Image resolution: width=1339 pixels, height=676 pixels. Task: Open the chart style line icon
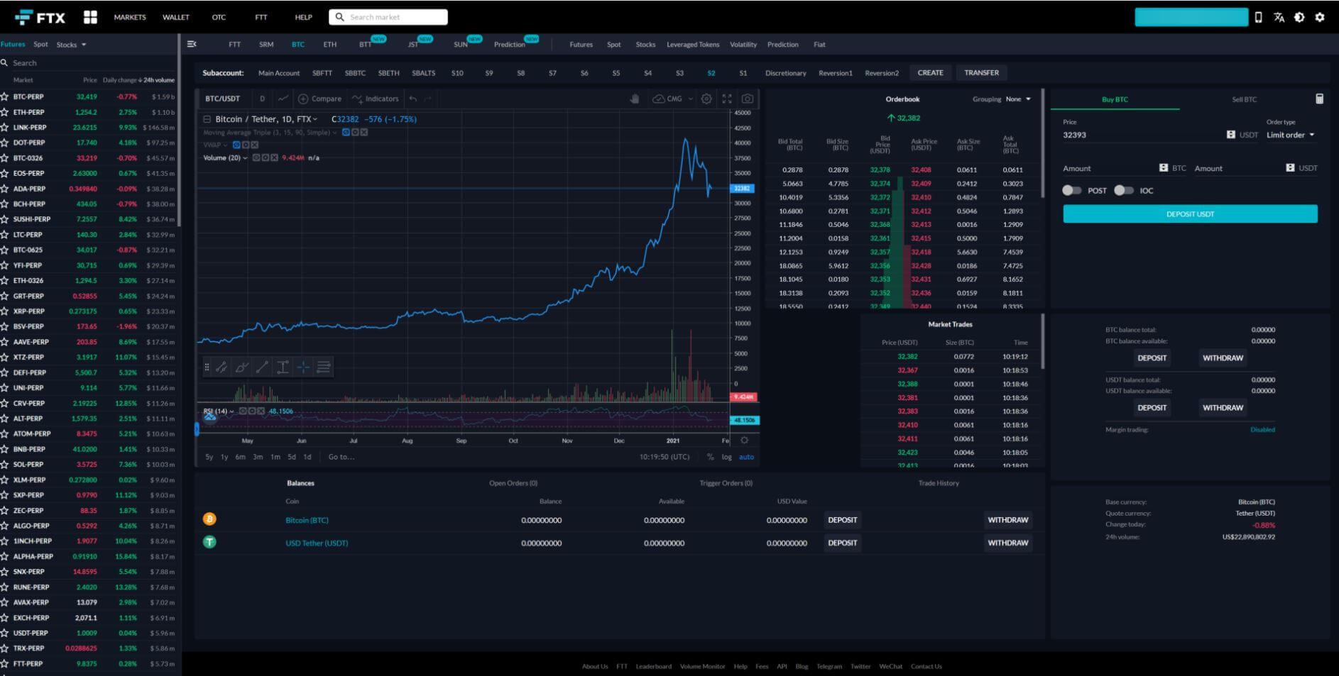283,99
